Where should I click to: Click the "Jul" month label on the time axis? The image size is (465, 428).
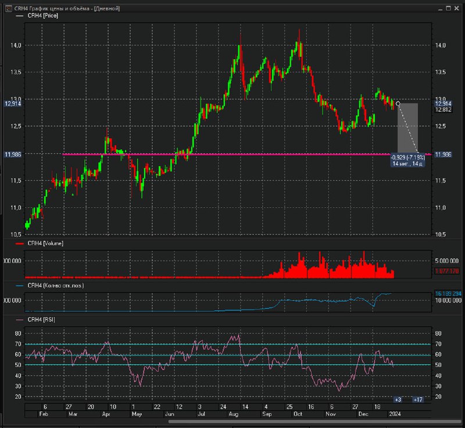201,414
